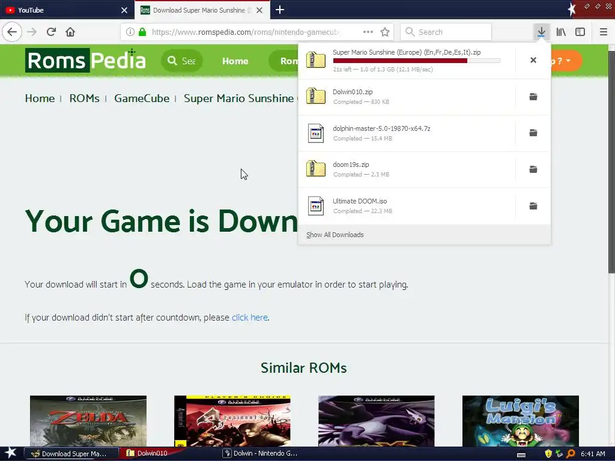Click the keyboard tray icon
Image resolution: width=615 pixels, height=461 pixels.
tap(521, 455)
